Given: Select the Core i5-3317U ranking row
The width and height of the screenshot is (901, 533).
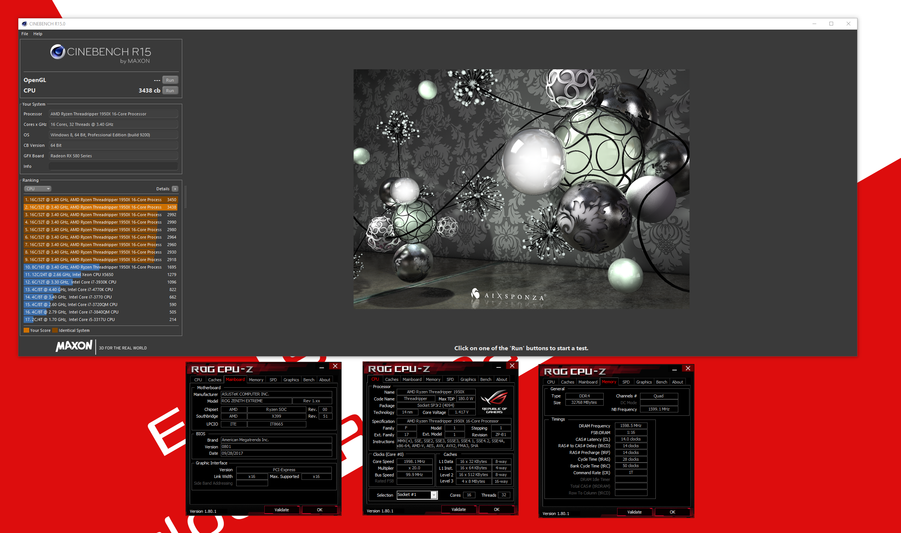Looking at the screenshot, I should [100, 320].
